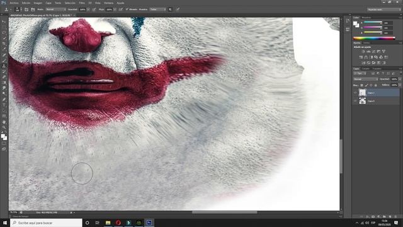Add a Hue/Saturation adjustment

point(361,57)
